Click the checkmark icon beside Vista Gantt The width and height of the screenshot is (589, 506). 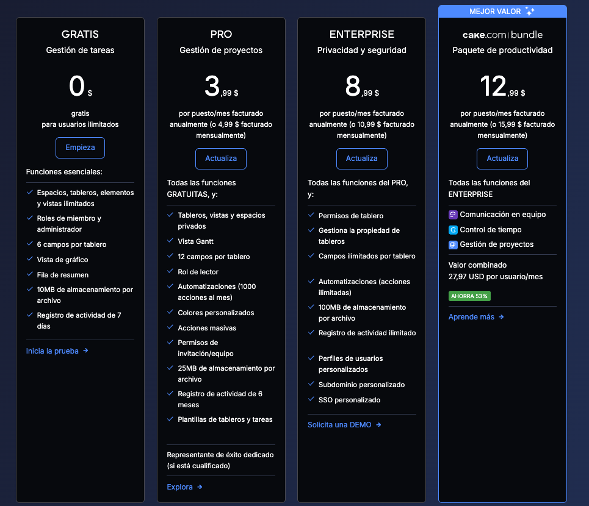170,241
